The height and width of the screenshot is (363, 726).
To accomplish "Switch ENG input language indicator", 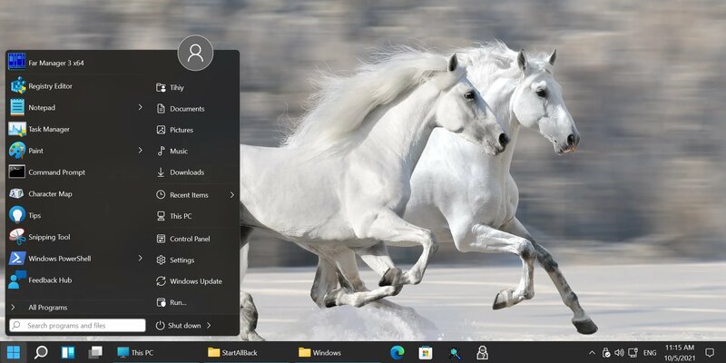I will coord(650,353).
